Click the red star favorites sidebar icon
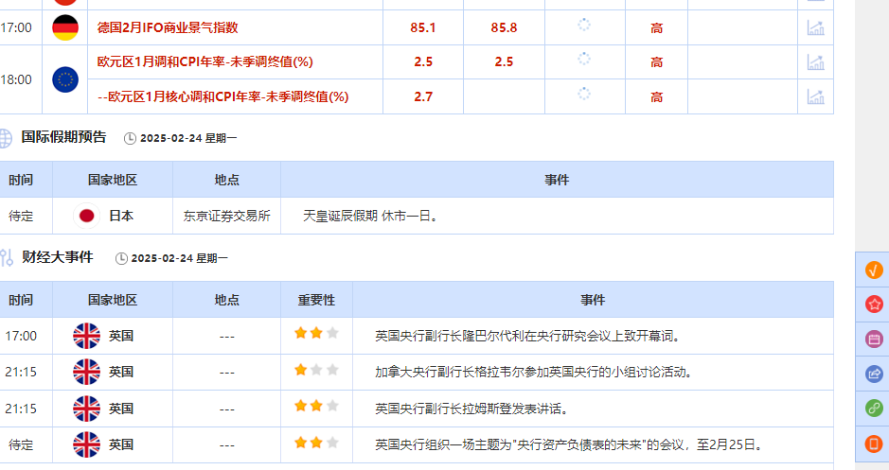Image resolution: width=889 pixels, height=470 pixels. point(873,304)
